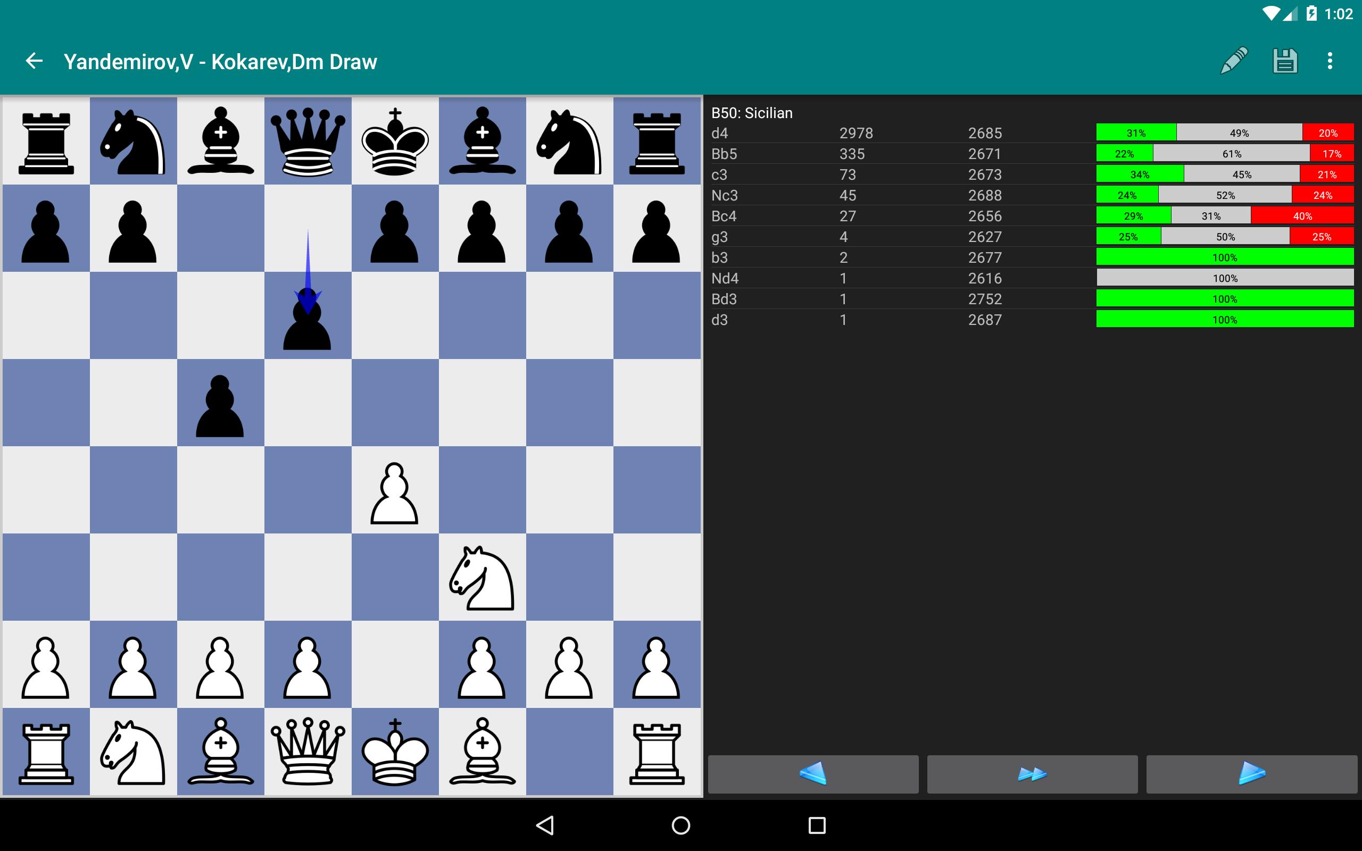Select the white knight on b1
The image size is (1362, 851).
tap(134, 752)
